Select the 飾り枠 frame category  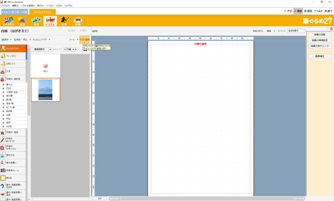13,178
